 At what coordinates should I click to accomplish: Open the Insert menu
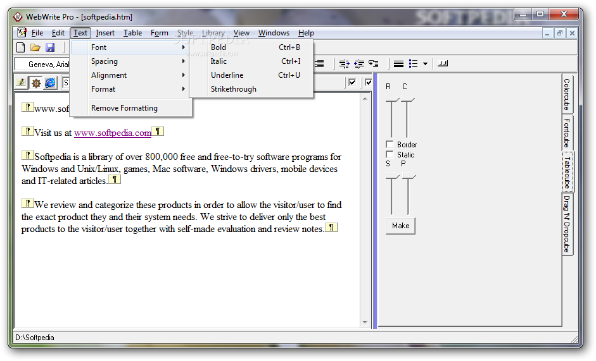pos(105,33)
